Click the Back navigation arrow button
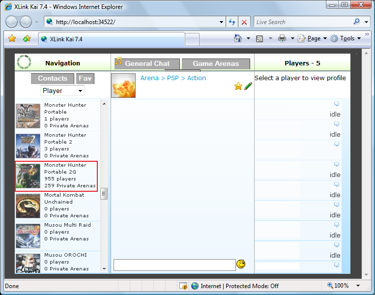 [x=11, y=22]
